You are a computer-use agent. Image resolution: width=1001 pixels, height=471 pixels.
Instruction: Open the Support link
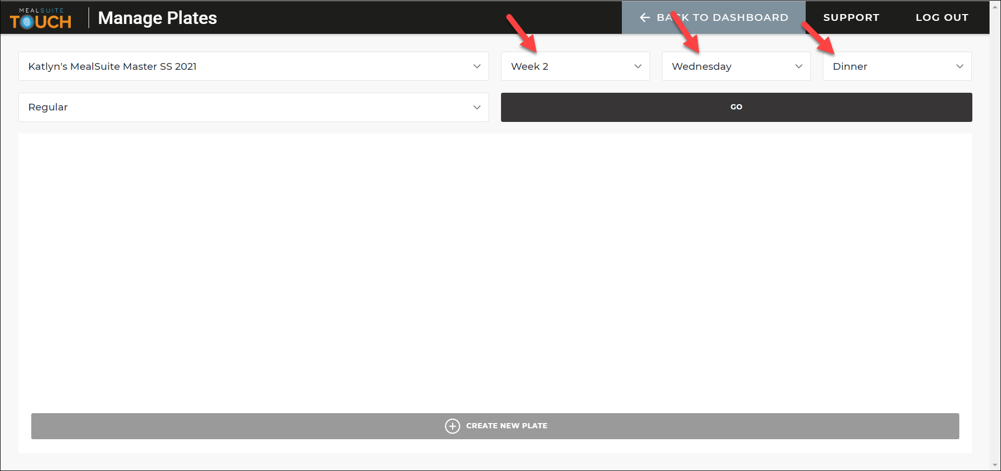pyautogui.click(x=851, y=17)
